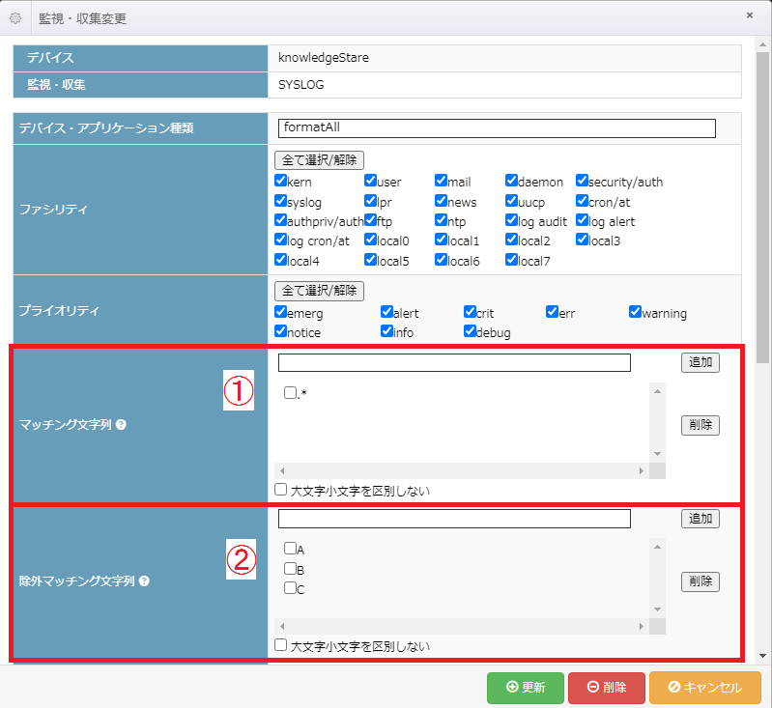Click up arrow of matching list scrollbar
This screenshot has width=772, height=708.
tap(657, 391)
